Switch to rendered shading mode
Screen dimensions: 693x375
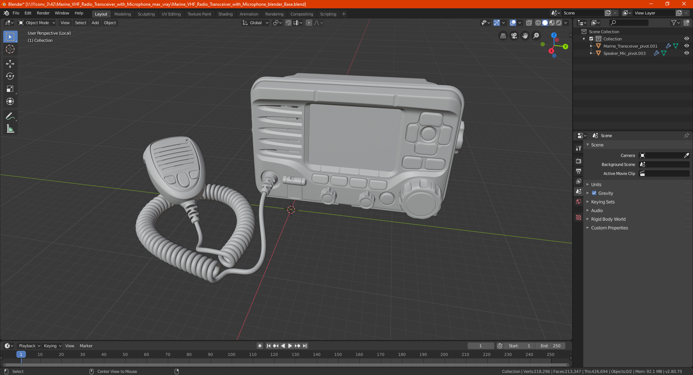(559, 23)
